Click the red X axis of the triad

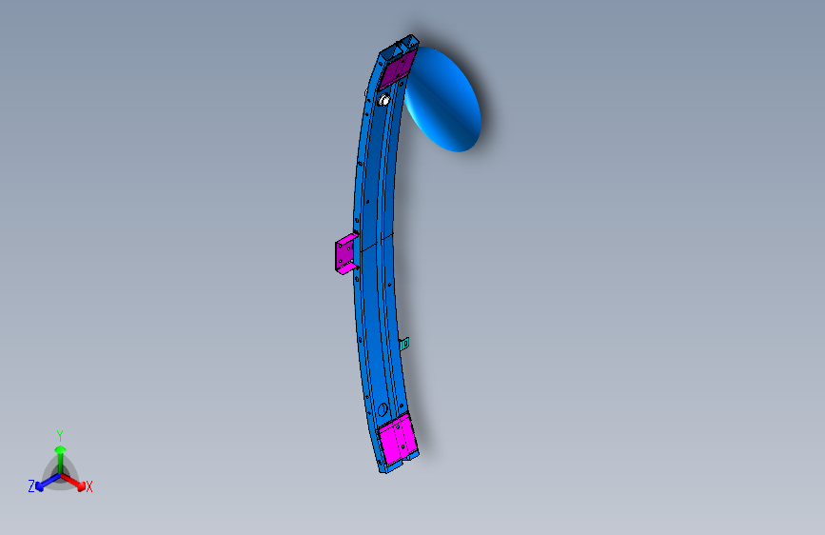73,482
